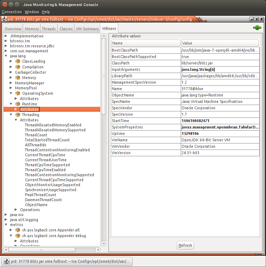Click the ClassLoading MBean icon
This screenshot has height=267, width=266.
coord(17,62)
